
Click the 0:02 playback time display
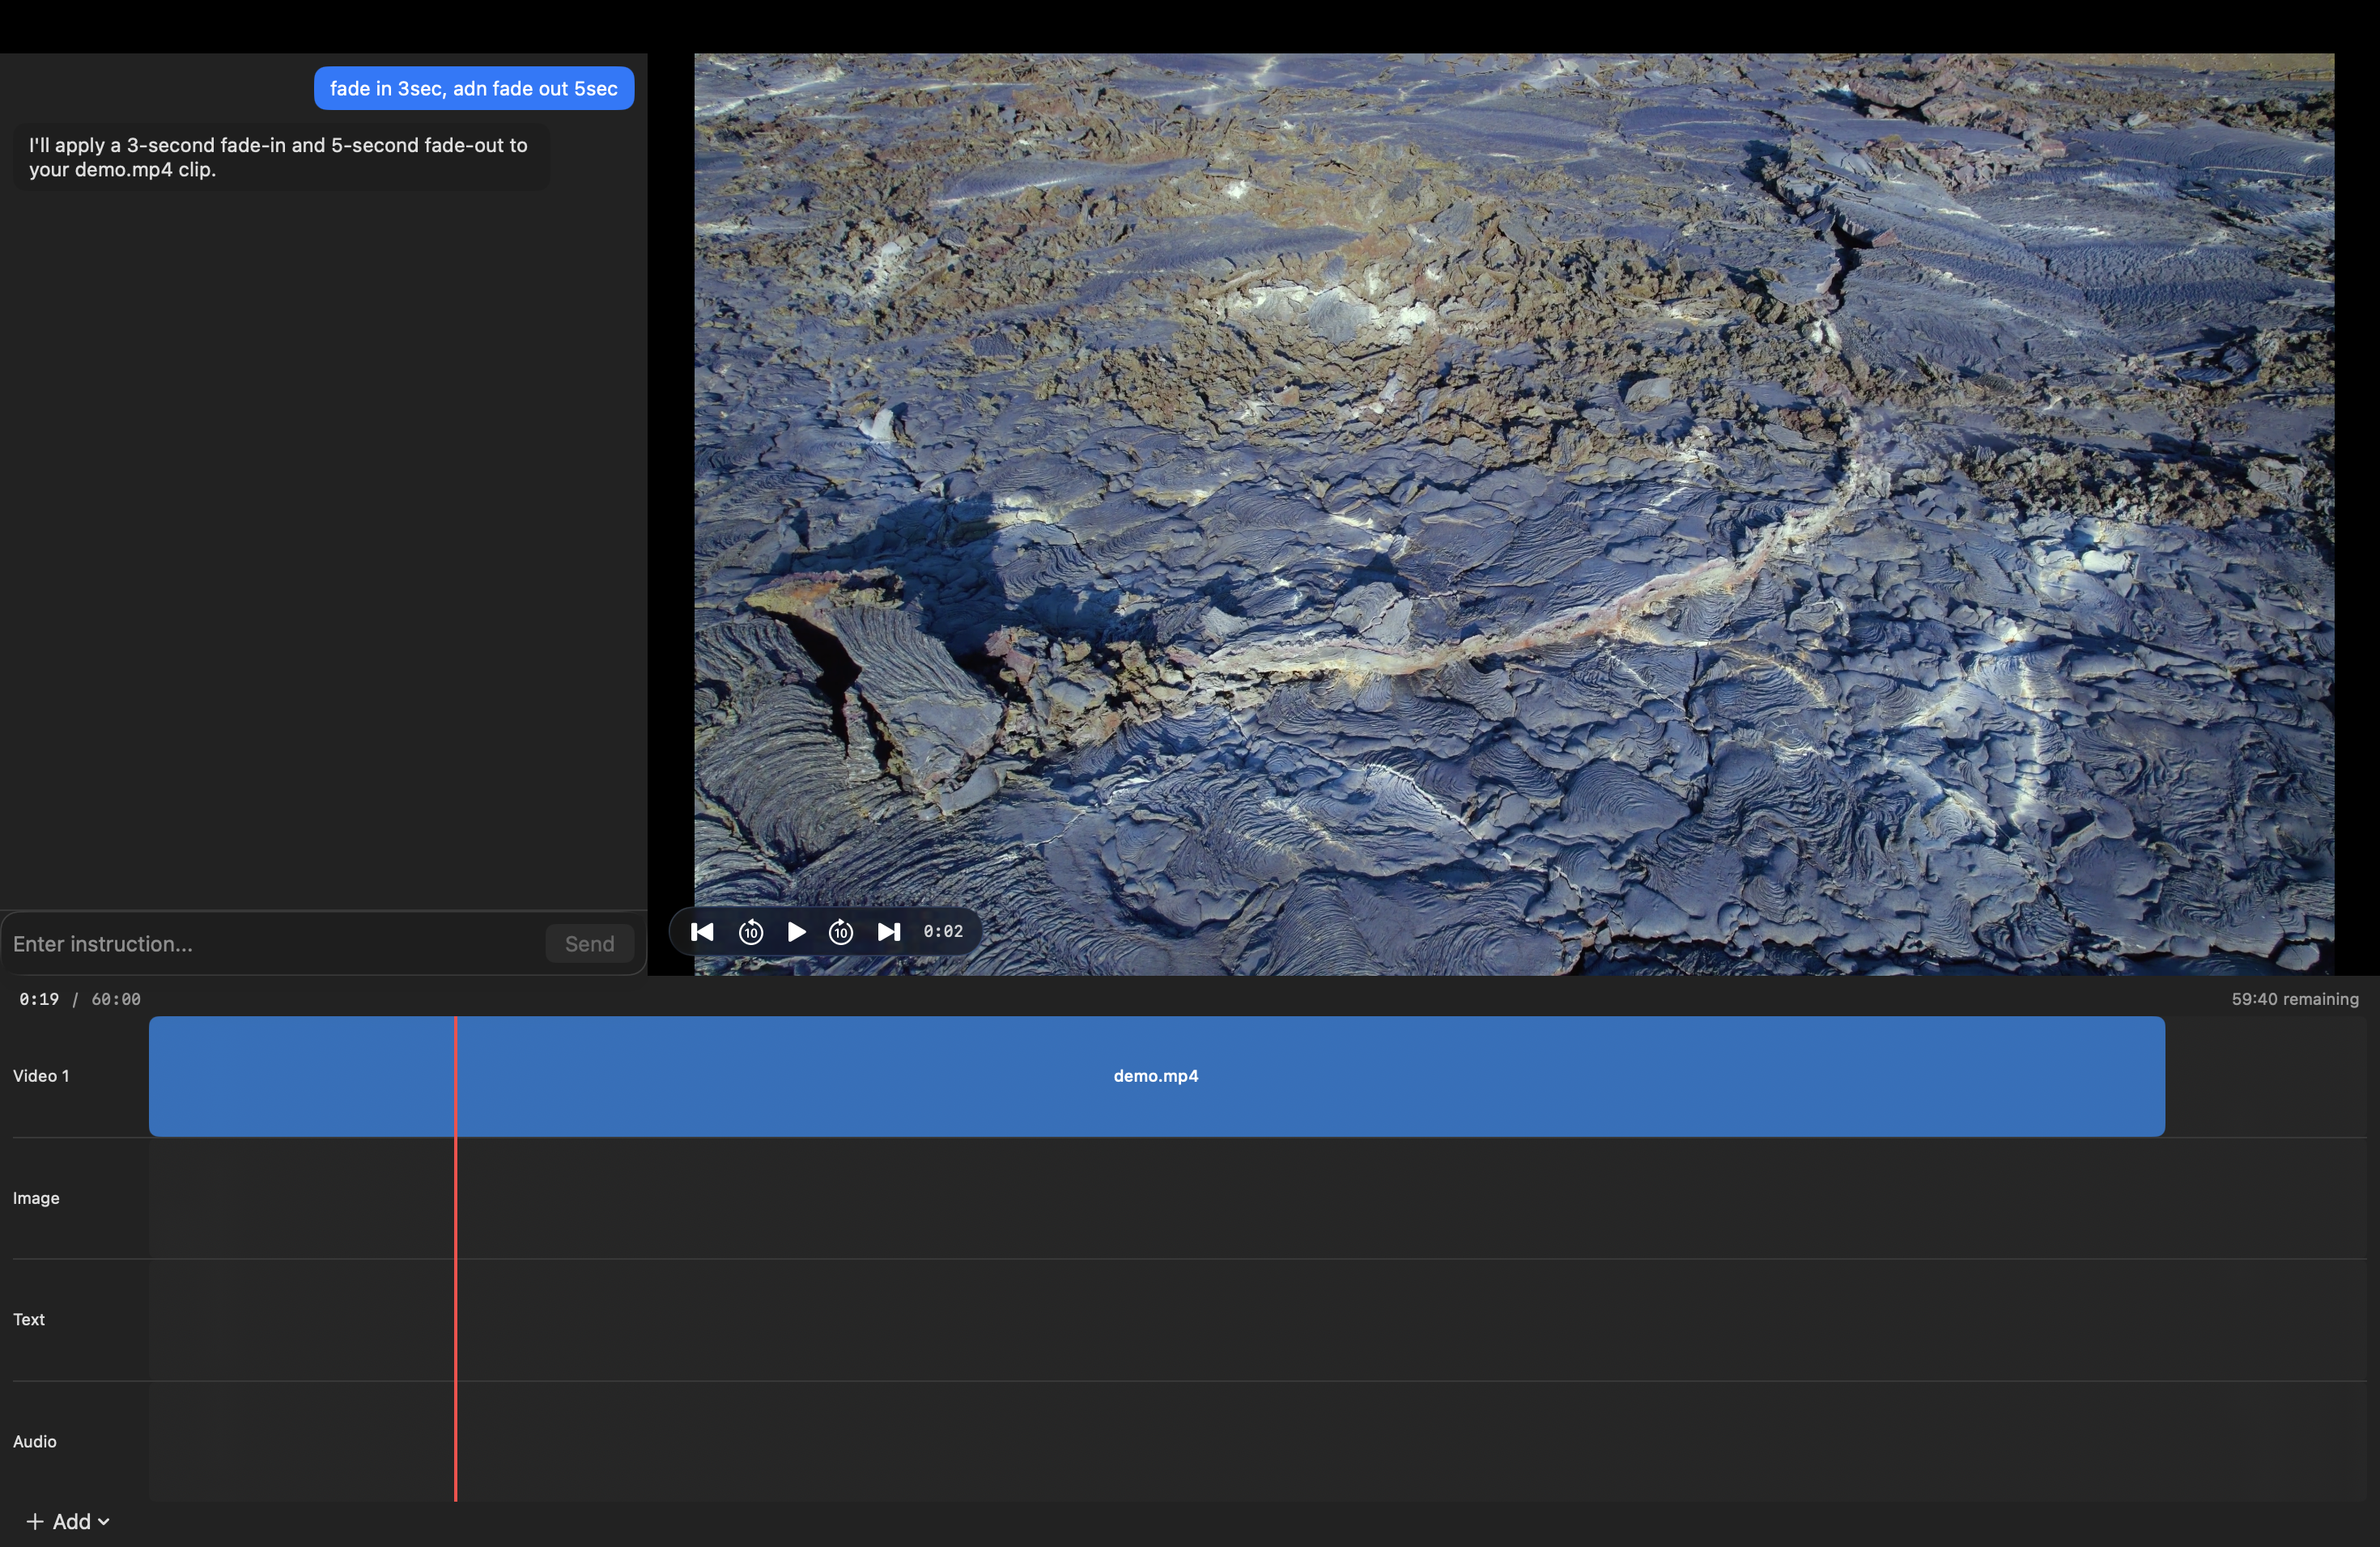(x=943, y=930)
